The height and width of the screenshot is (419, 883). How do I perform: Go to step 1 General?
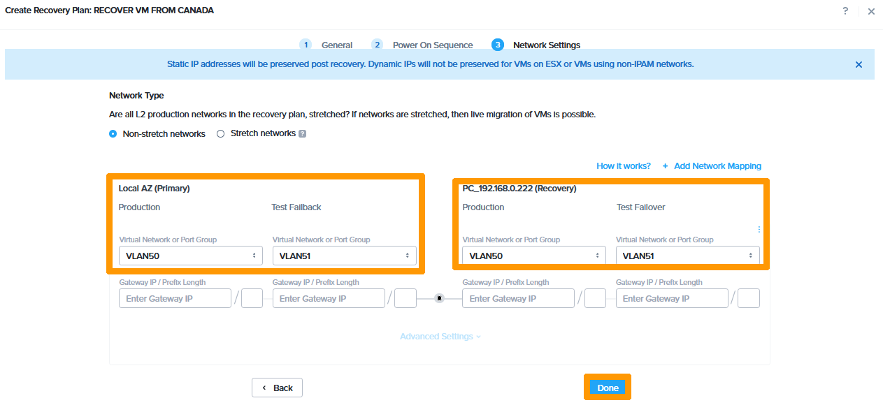(326, 45)
